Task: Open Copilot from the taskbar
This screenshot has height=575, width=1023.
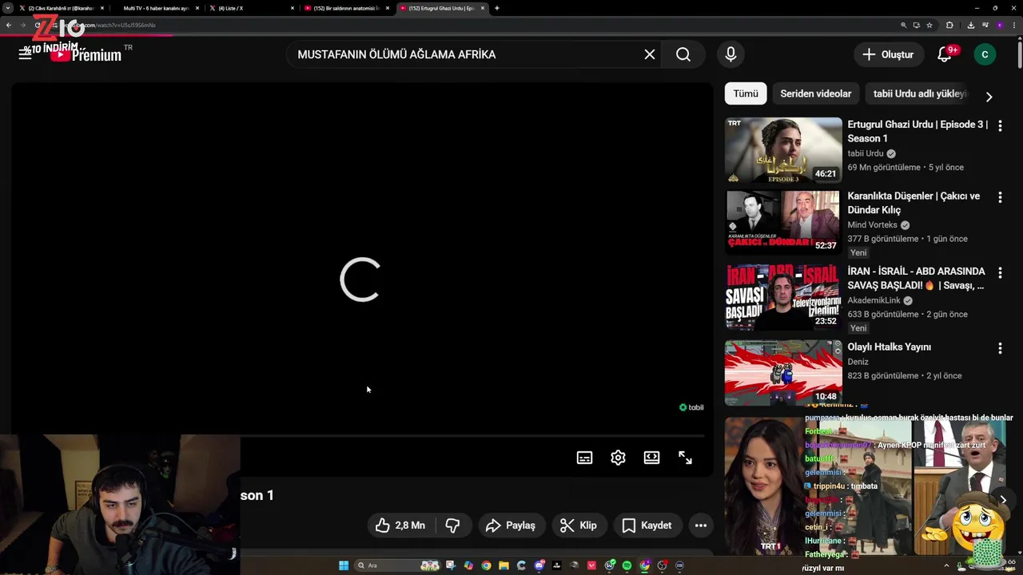Action: point(468,565)
